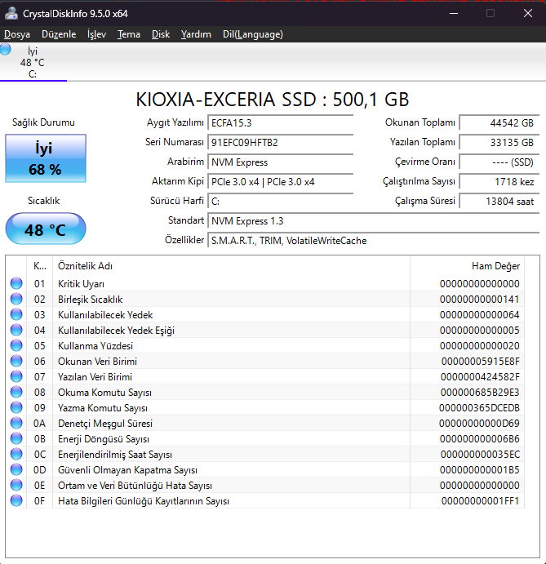The height and width of the screenshot is (564, 546).
Task: Click status orb for Enerji Döngüsü Sayısı
Action: coord(16,439)
